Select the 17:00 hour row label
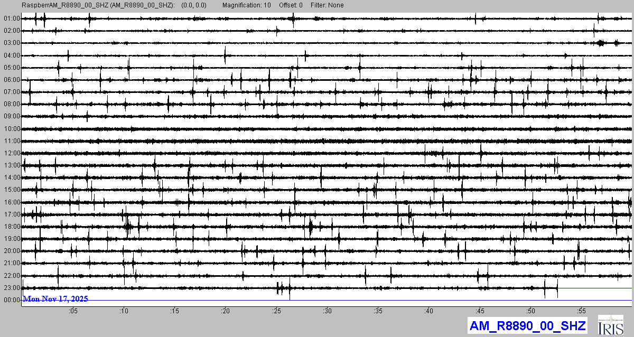 coord(11,214)
